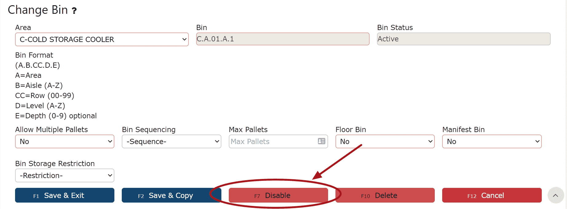This screenshot has height=209, width=567.
Task: Open the Bin Sequencing -Sequence- dropdown
Action: click(x=172, y=142)
